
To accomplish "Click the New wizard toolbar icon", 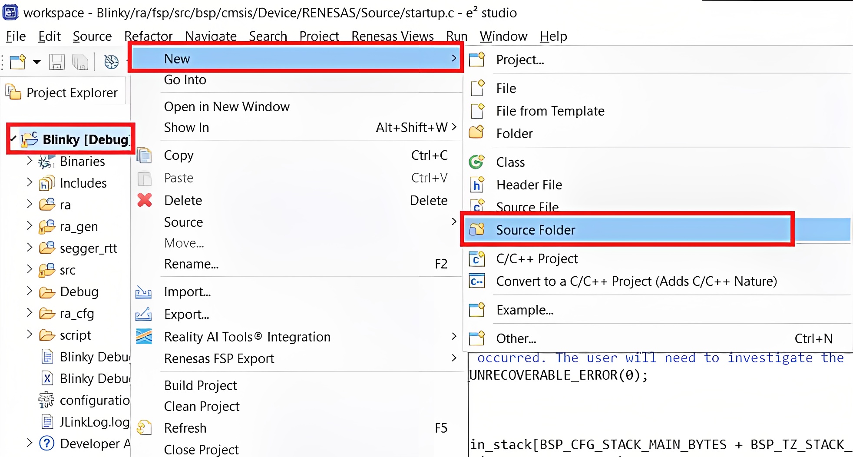I will [18, 62].
